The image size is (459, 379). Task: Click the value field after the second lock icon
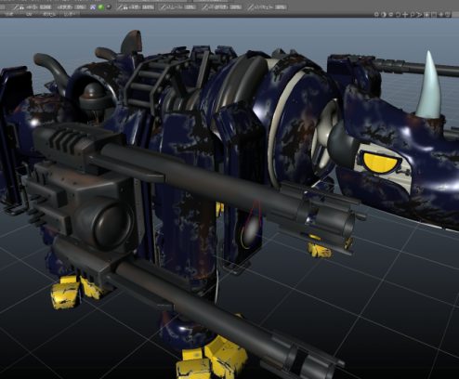[148, 7]
